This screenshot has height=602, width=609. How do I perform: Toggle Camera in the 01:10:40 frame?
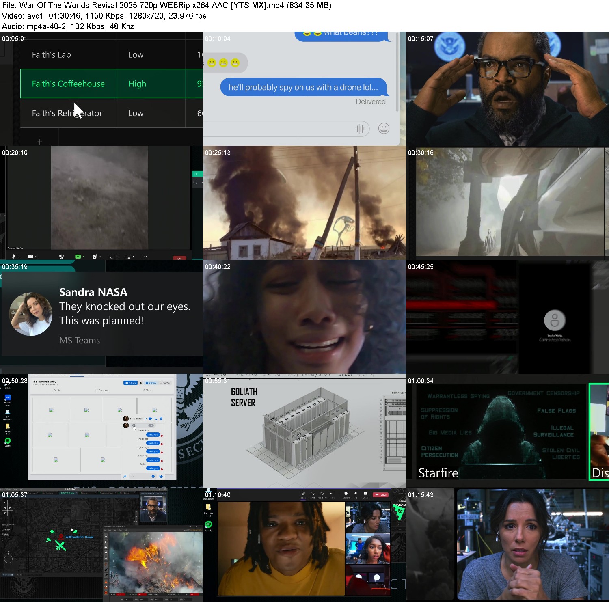pyautogui.click(x=346, y=495)
